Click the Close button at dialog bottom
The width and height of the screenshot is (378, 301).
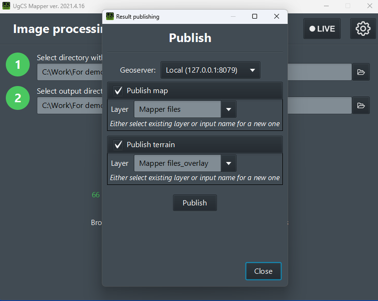point(263,271)
